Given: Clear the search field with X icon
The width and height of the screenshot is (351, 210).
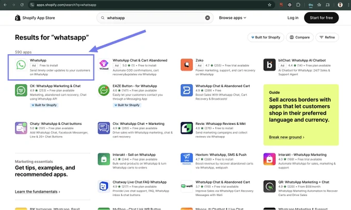Looking at the screenshot, I should [x=208, y=18].
